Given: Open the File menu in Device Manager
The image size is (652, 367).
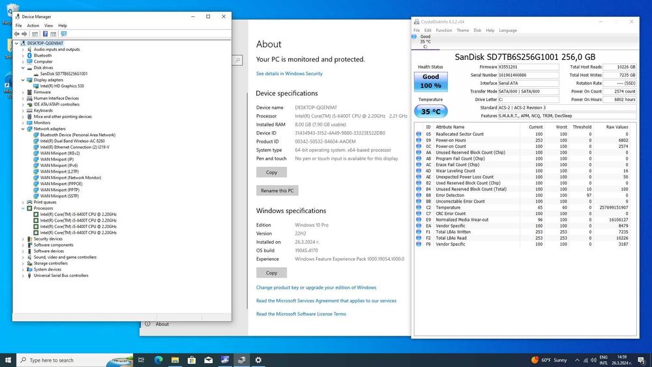Looking at the screenshot, I should coord(19,25).
